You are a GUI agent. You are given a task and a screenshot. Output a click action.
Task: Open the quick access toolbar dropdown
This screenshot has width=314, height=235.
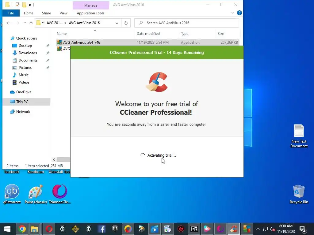[30, 5]
